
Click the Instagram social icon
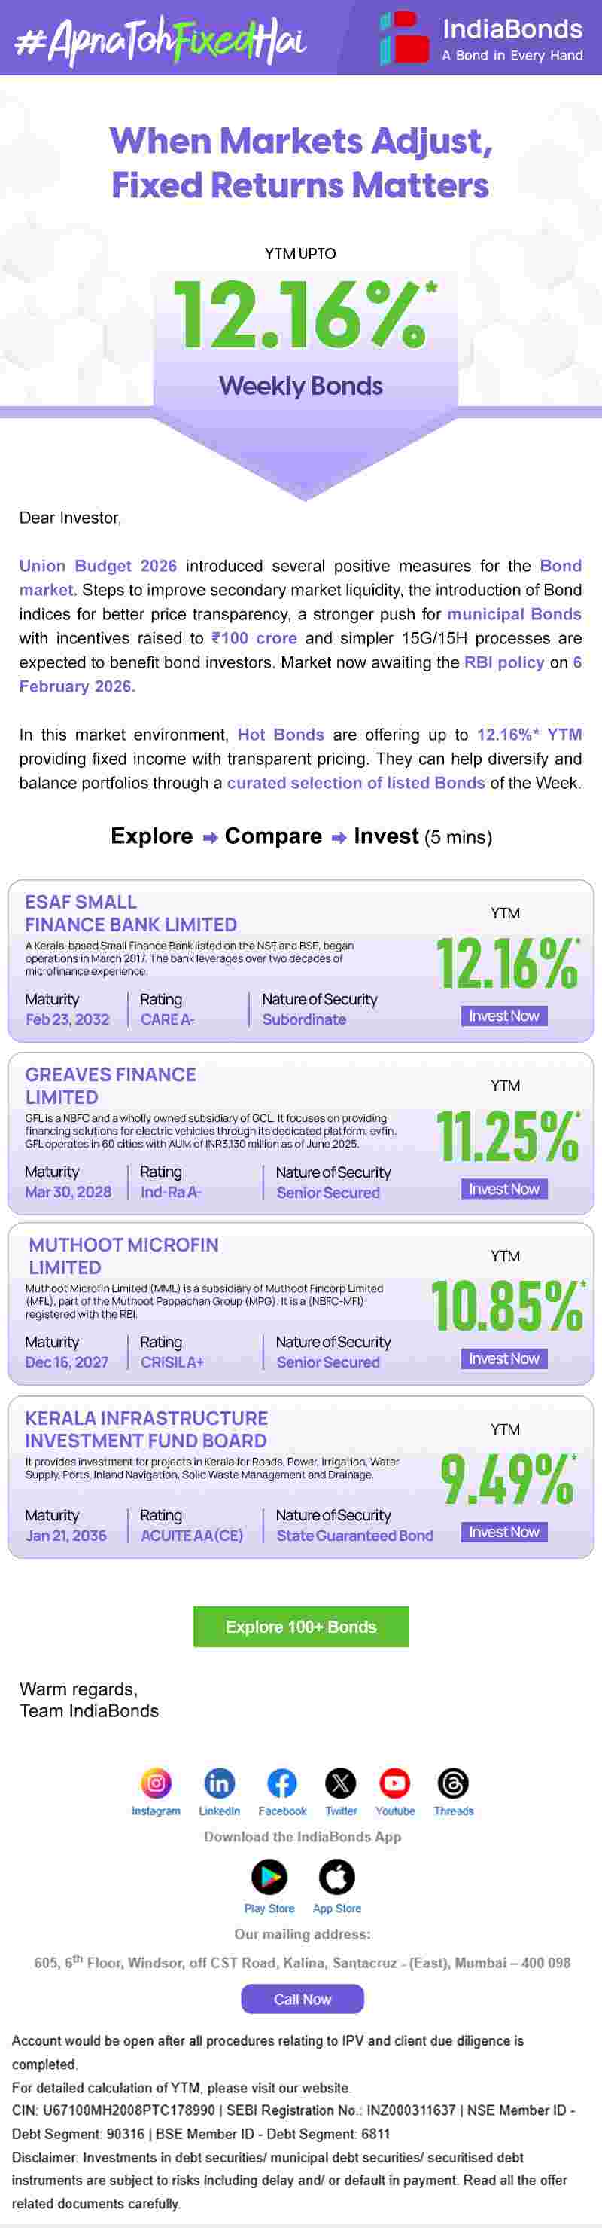(x=156, y=1783)
